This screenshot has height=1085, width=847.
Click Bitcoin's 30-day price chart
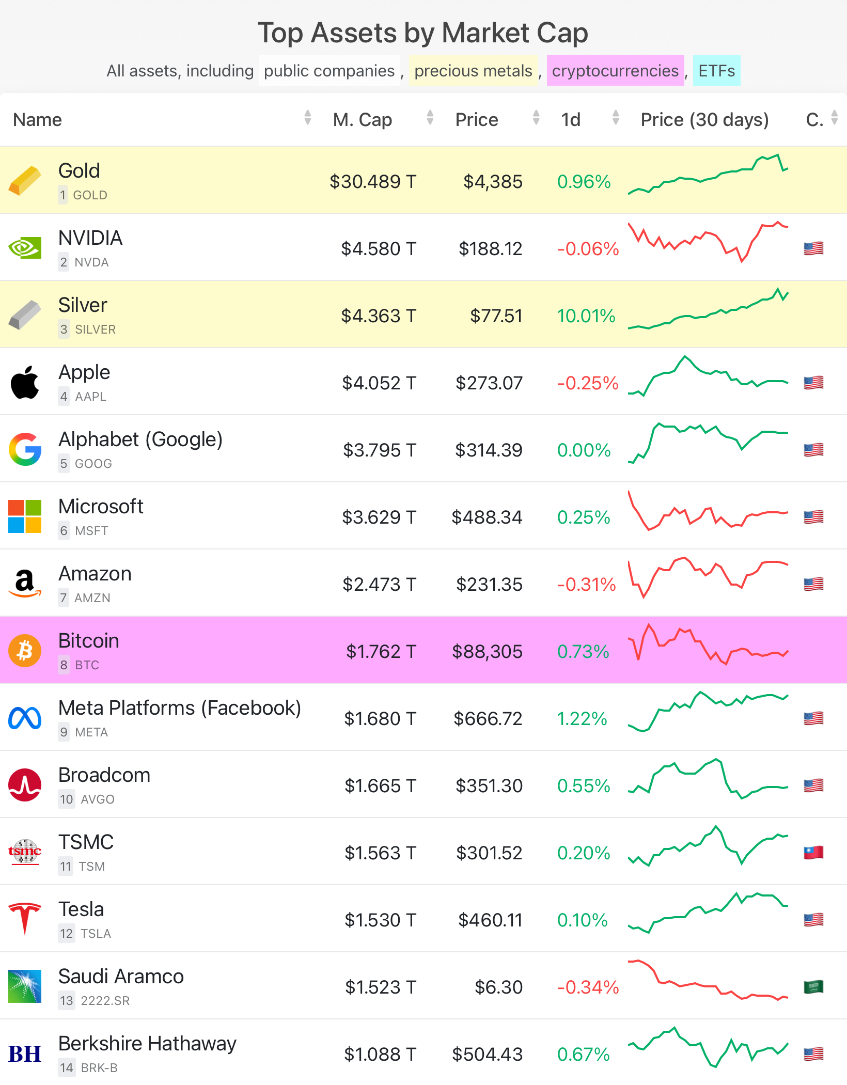pyautogui.click(x=708, y=644)
